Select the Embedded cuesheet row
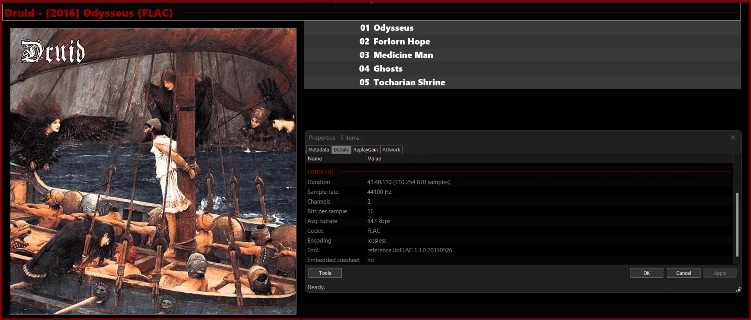The image size is (751, 320). coord(519,260)
